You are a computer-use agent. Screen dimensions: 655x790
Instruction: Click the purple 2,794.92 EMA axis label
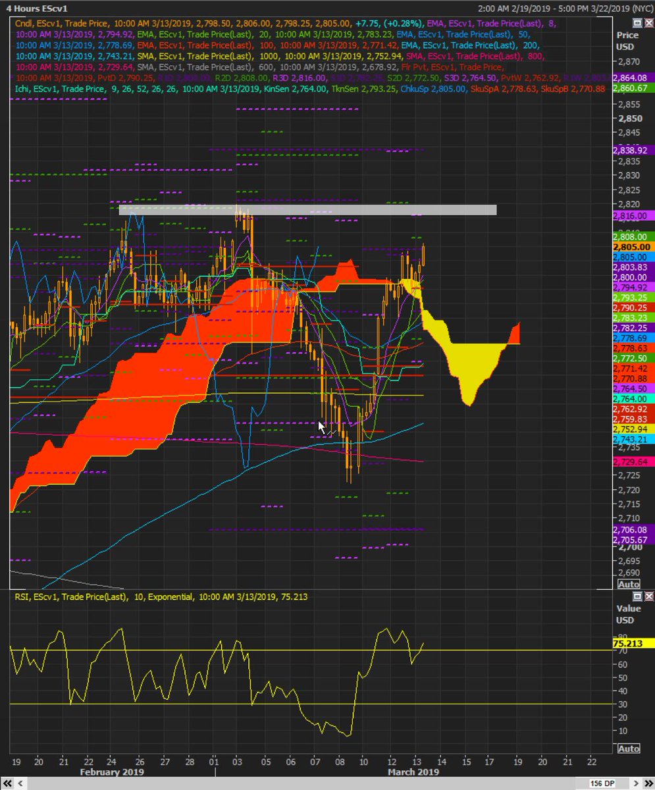pos(633,288)
